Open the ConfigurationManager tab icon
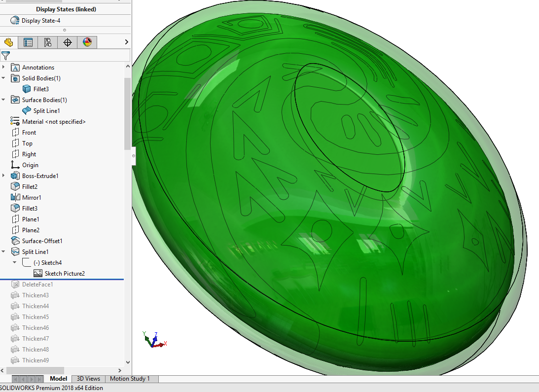 [x=48, y=42]
